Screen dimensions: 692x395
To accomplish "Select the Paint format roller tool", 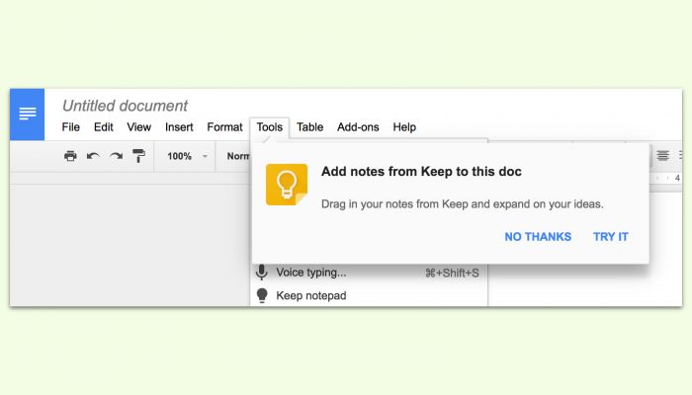I will [138, 156].
